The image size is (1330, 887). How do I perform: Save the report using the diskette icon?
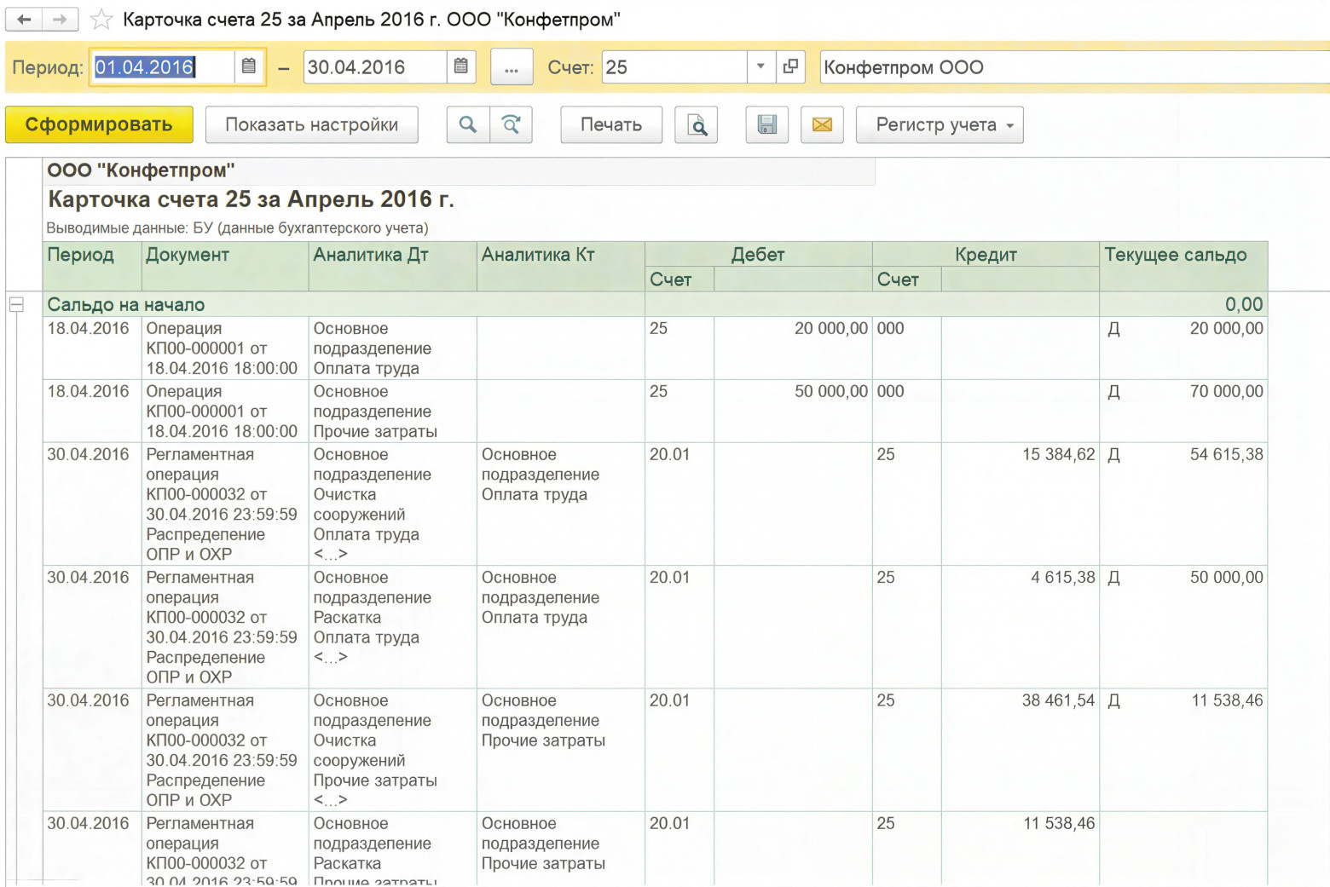[766, 124]
